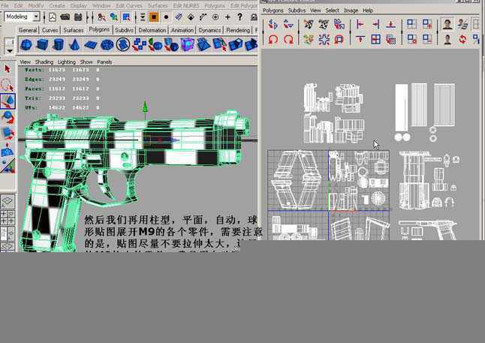485x343 pixels.
Task: Toggle select by object type mode
Action: 114,17
